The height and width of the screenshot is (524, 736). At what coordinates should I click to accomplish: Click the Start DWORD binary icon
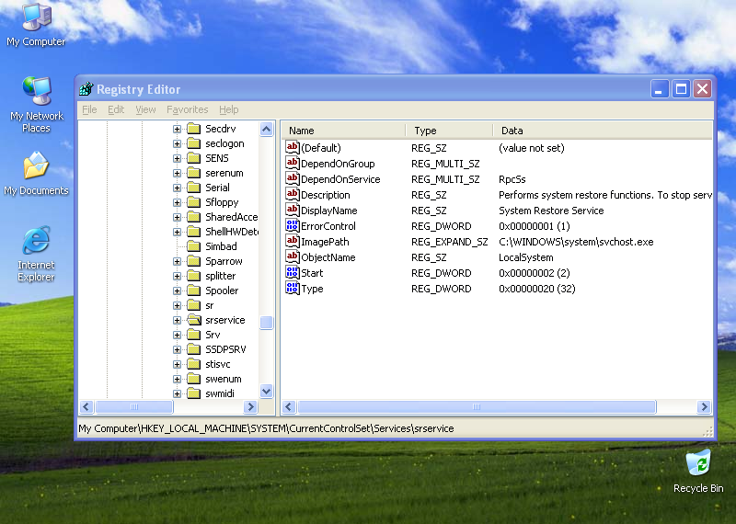point(292,272)
